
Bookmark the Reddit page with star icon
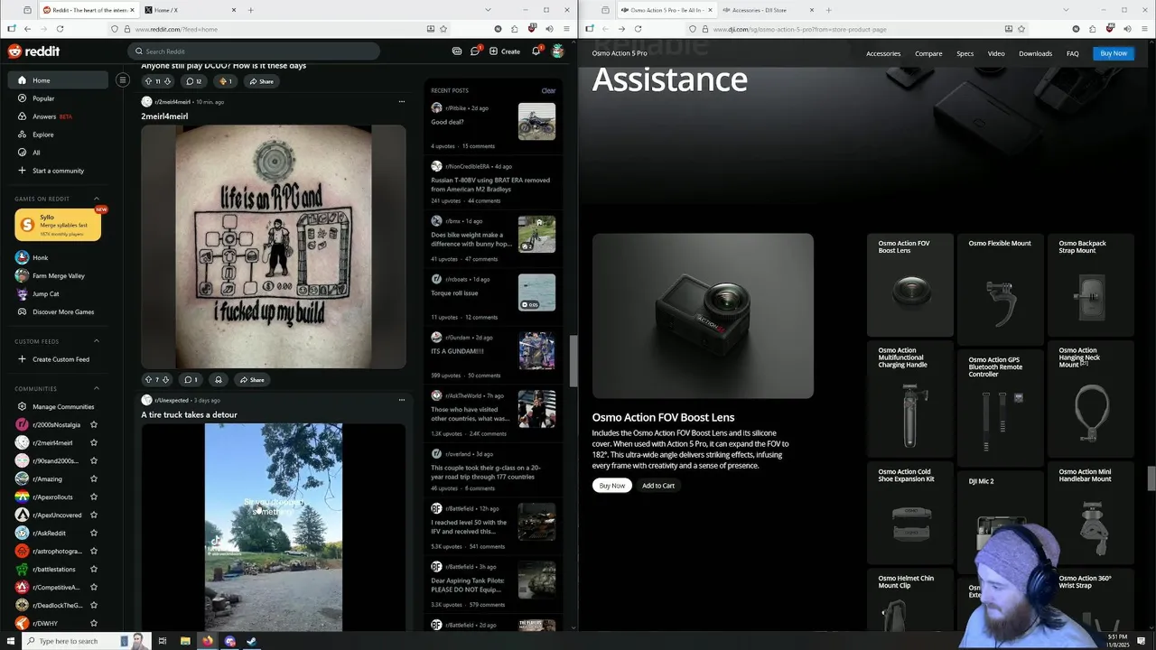(443, 29)
